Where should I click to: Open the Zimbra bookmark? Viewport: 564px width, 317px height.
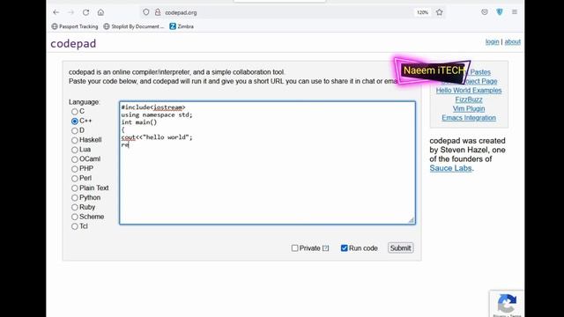[x=182, y=26]
